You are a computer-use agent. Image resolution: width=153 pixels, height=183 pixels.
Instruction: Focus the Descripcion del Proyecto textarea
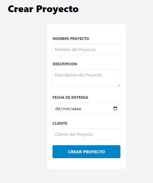[x=86, y=78]
